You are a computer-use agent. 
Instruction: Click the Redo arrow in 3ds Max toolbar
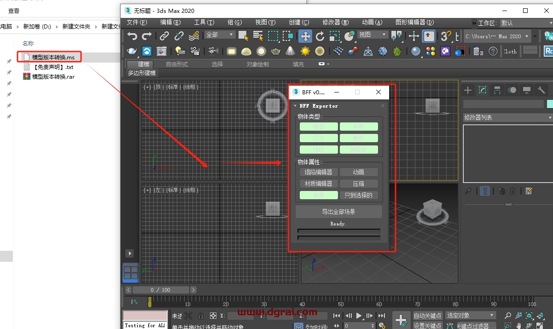pos(147,36)
